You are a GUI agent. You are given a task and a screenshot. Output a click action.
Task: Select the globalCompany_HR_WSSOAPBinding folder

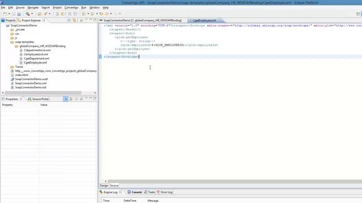tap(42, 46)
